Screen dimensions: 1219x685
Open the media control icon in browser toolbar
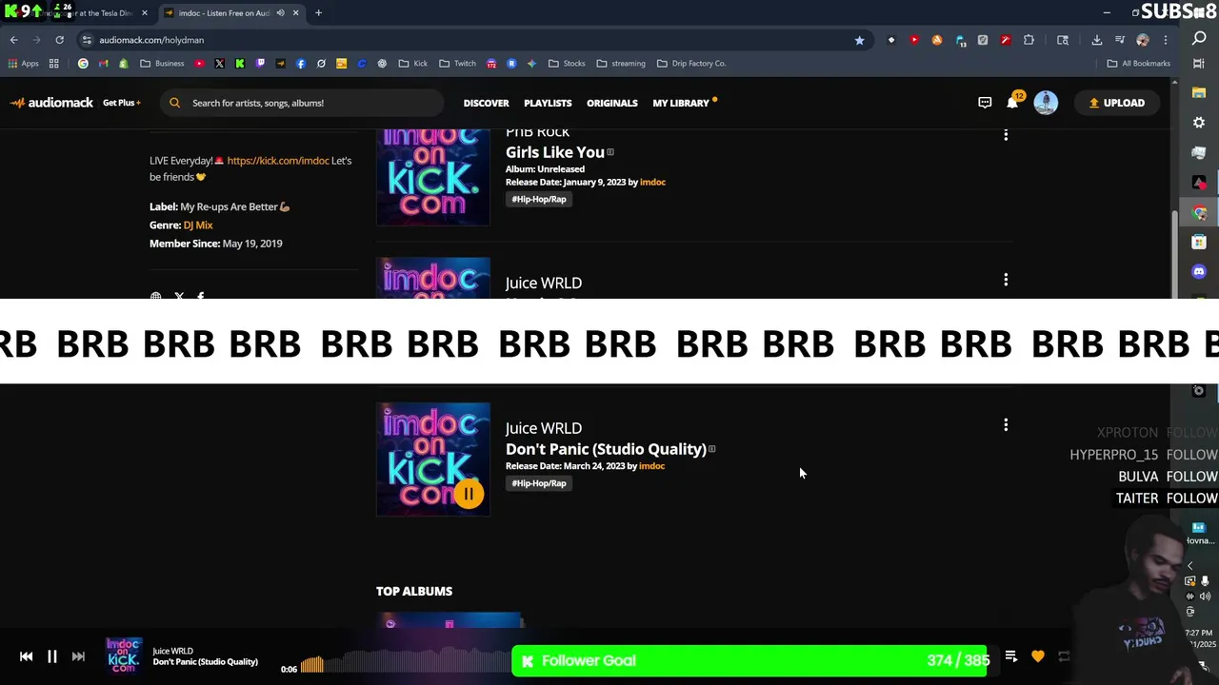point(1119,40)
